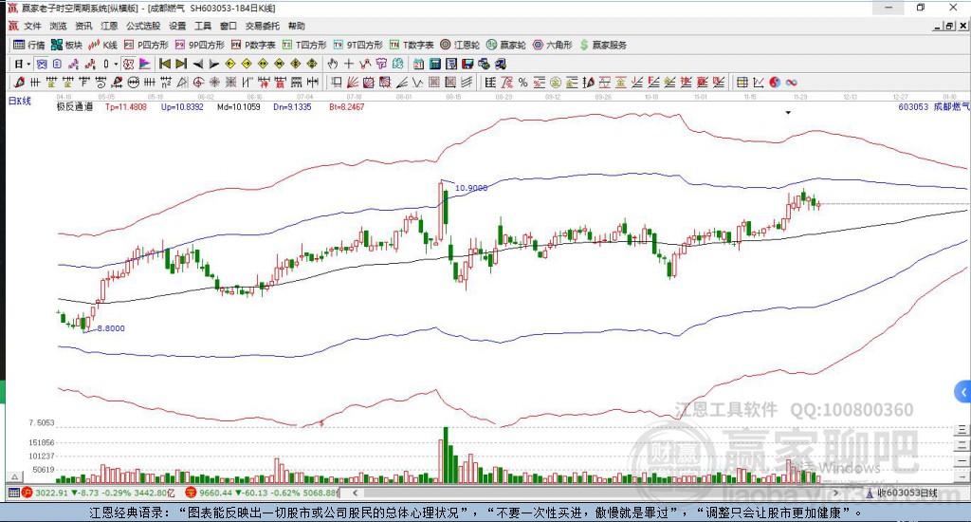Click the K线 toolbar button
This screenshot has width=971, height=522.
102,45
